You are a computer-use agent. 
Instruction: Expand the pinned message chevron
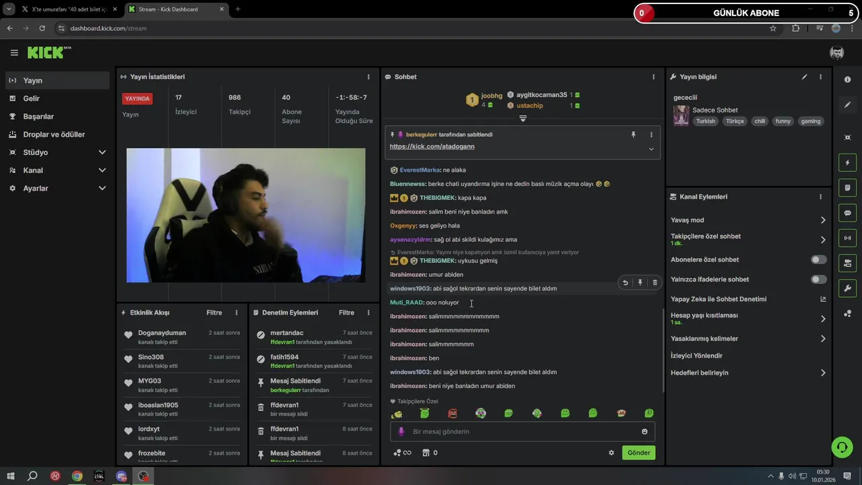[x=651, y=149]
